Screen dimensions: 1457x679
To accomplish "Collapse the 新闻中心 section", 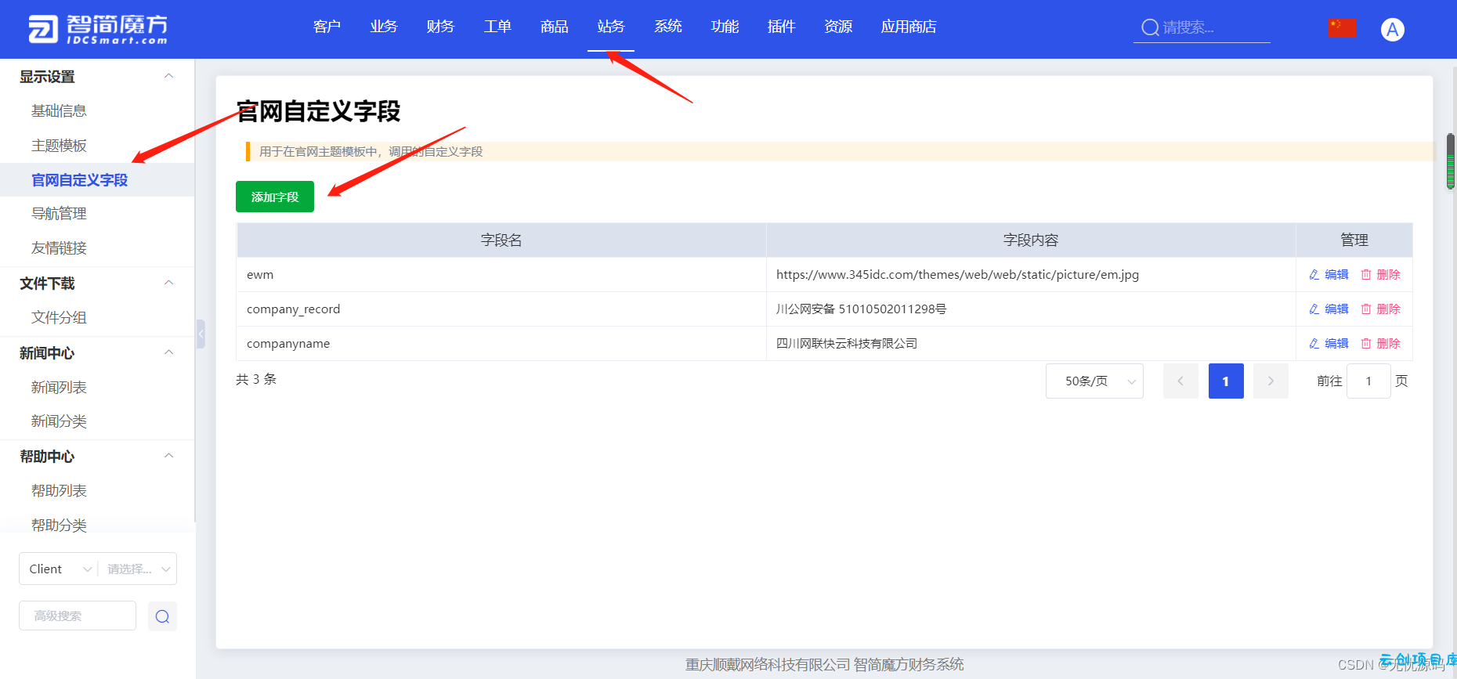I will coord(168,352).
